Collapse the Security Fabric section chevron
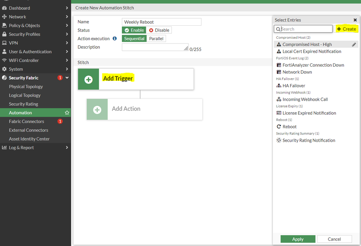361x246 pixels. click(x=67, y=78)
